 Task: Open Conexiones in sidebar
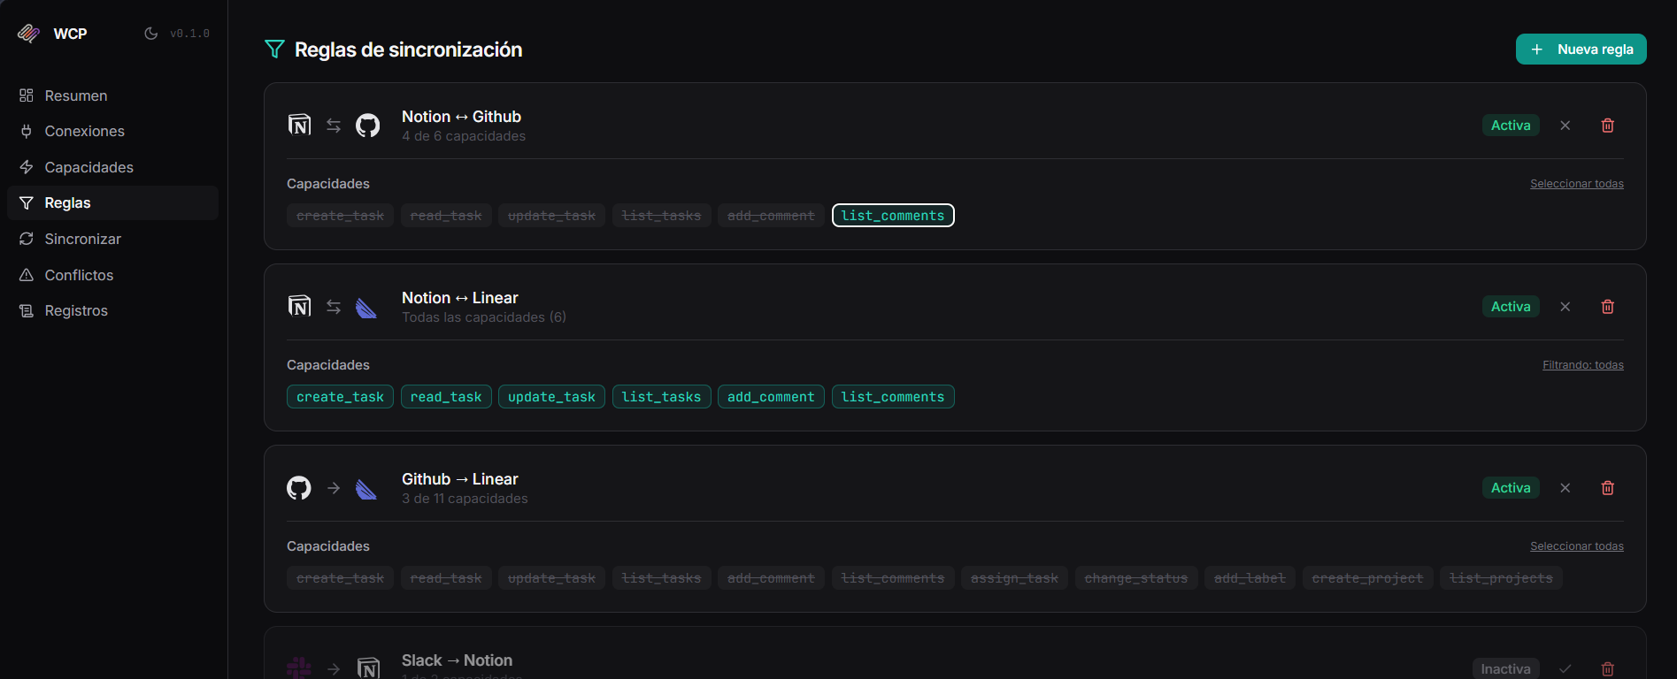(112, 131)
